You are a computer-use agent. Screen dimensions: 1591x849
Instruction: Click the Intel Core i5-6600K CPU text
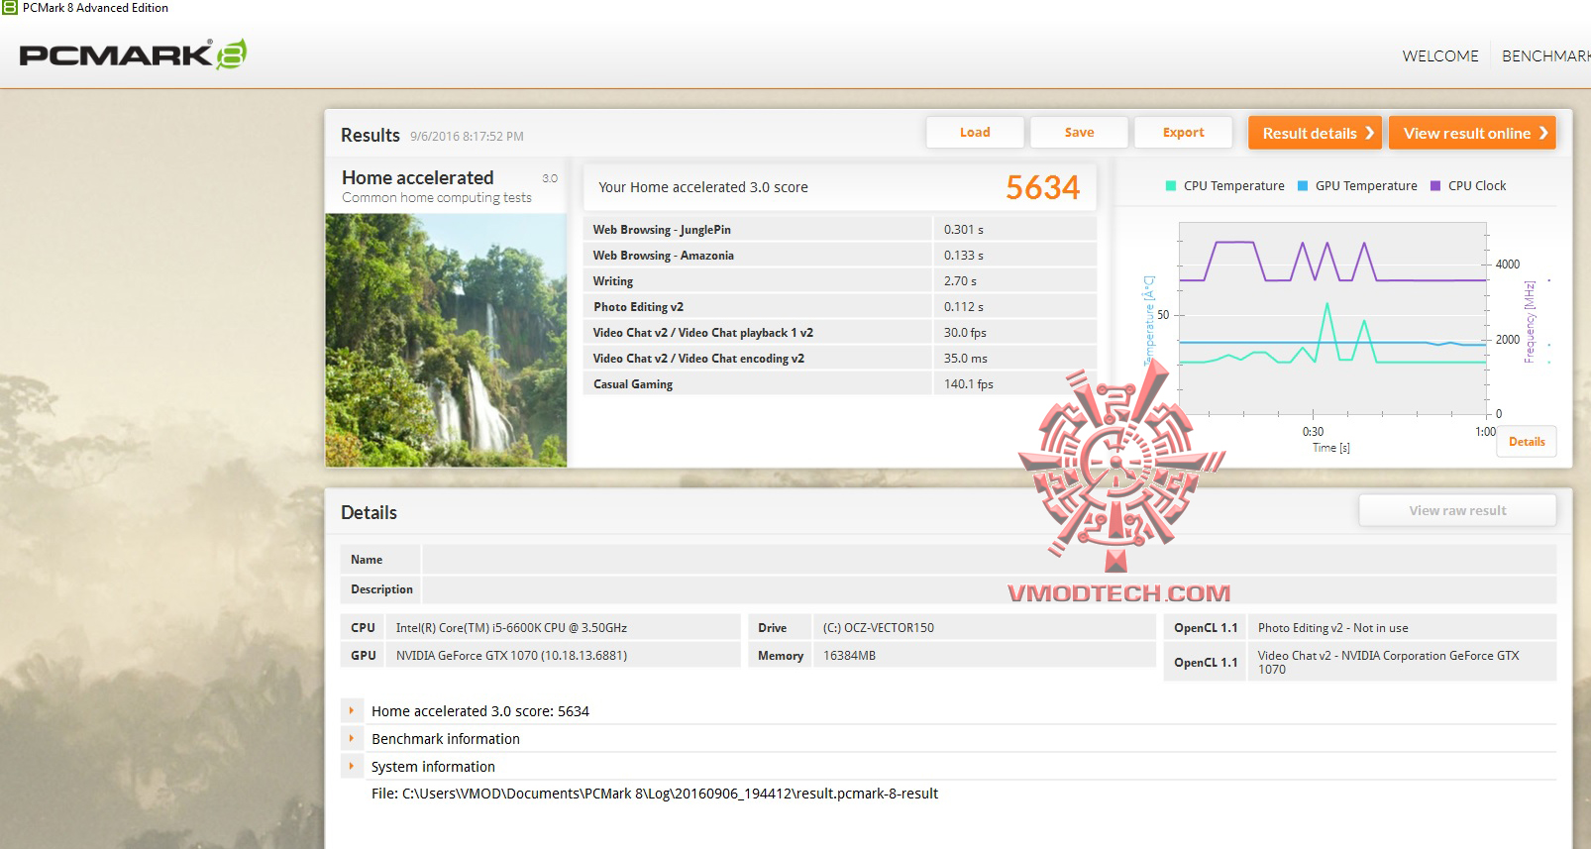511,627
